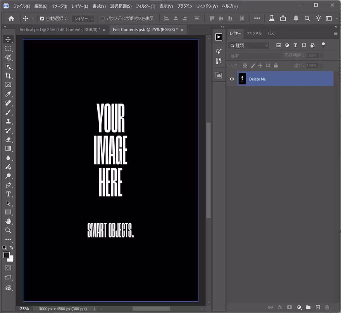341x313 pixels.
Task: Switch to the Vertical.psd document tab
Action: [59, 29]
